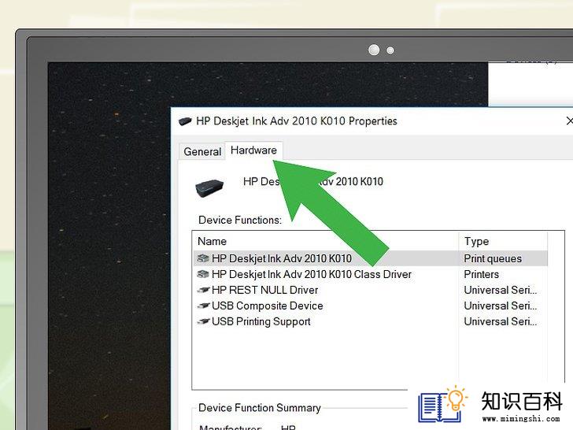Screen dimensions: 573x430
Task: Click the Printers type cell
Action: click(x=481, y=274)
